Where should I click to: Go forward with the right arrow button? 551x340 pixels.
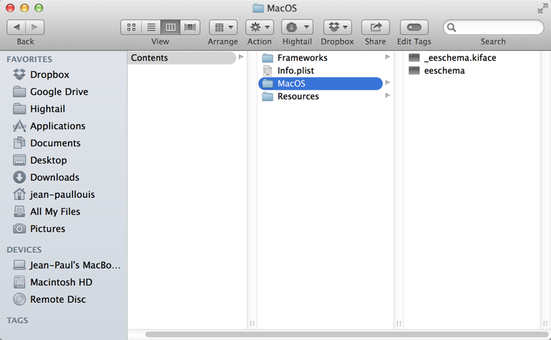tap(34, 27)
